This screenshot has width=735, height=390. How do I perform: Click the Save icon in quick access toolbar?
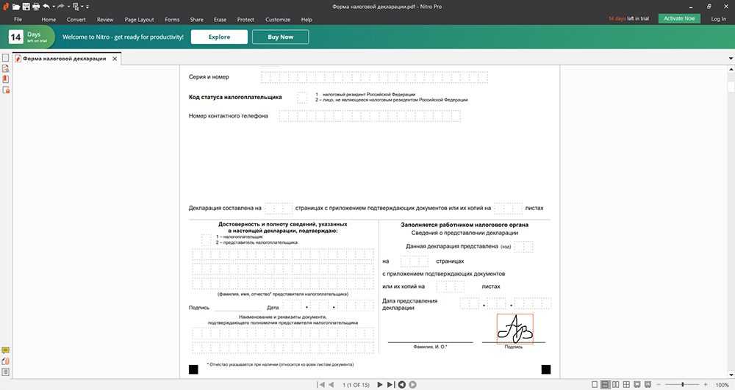tap(25, 6)
